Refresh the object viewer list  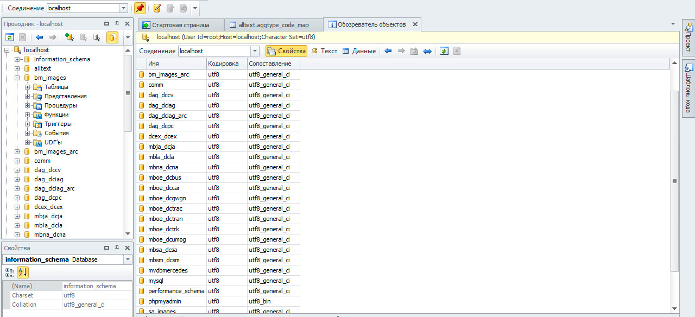(x=444, y=51)
